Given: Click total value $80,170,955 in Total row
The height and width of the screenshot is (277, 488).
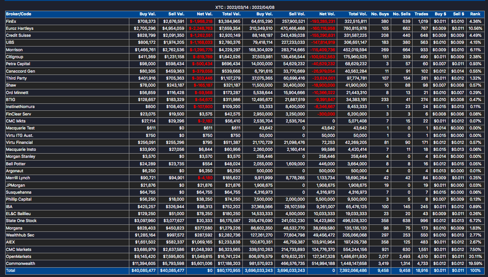Looking at the screenshot, I should point(229,271).
